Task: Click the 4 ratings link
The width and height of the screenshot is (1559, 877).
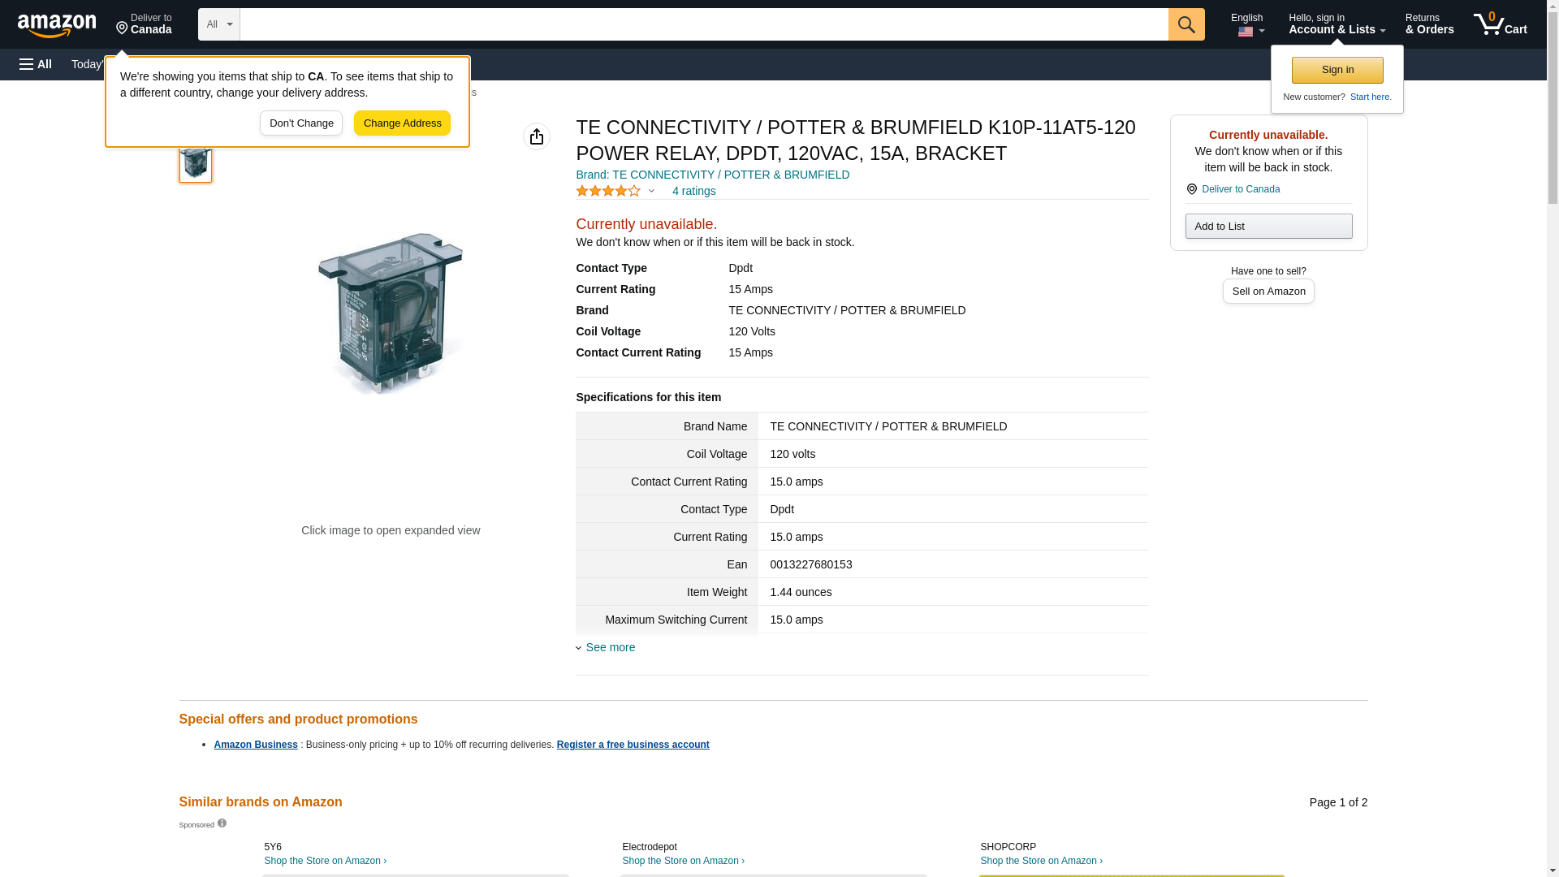Action: 693,191
